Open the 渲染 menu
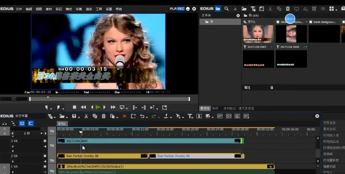This screenshot has height=174, width=345. (x=89, y=9)
